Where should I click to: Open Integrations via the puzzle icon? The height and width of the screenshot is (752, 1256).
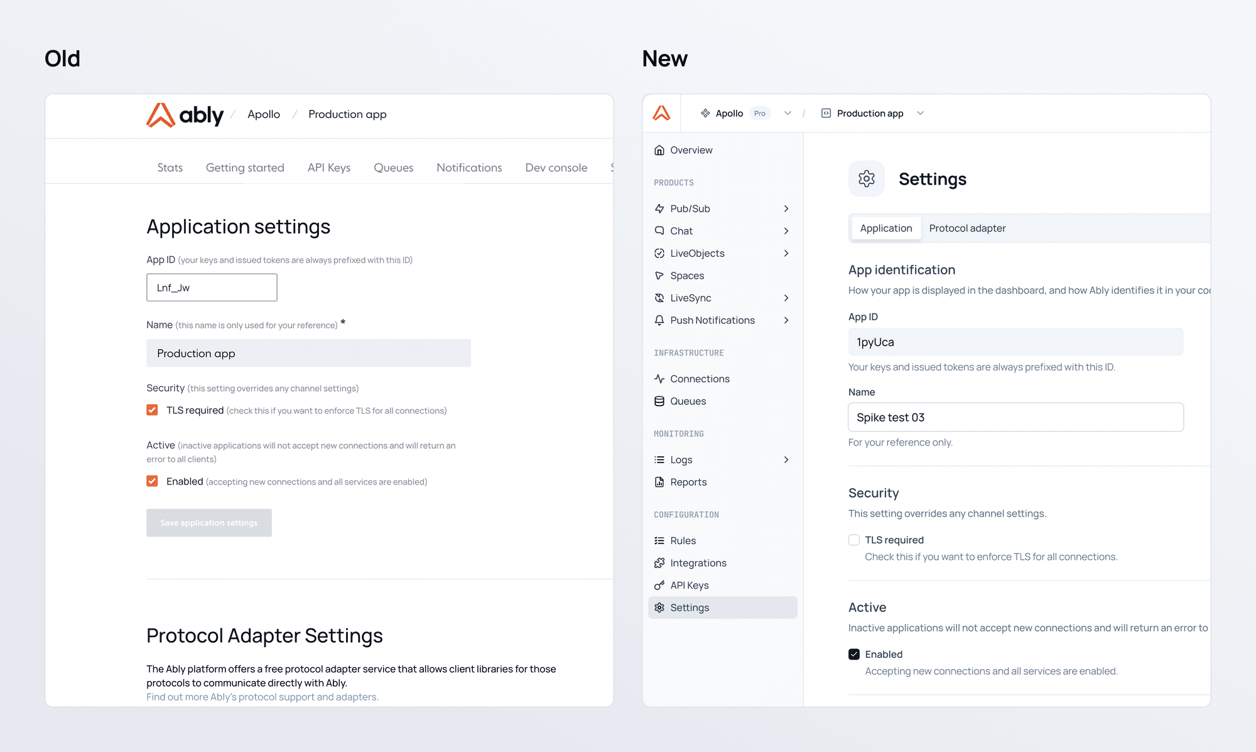point(659,563)
